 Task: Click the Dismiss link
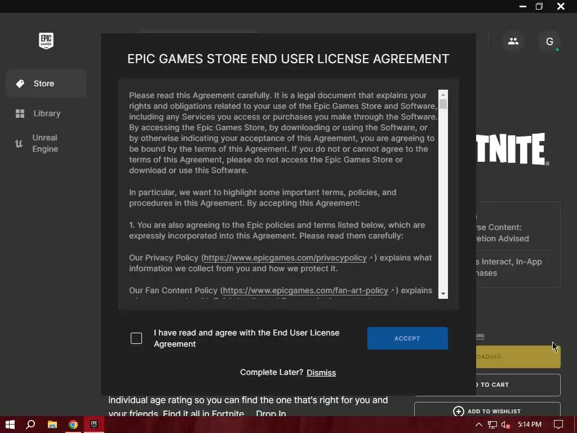[321, 373]
